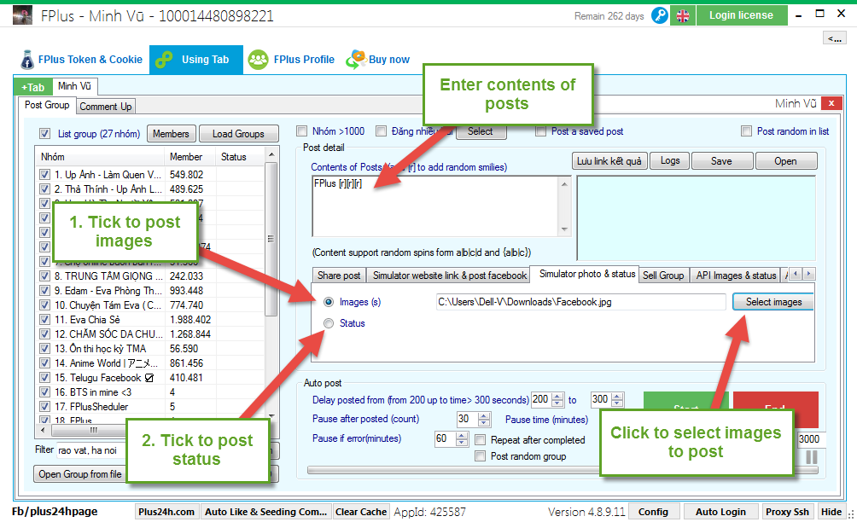Enable Post random in list checkbox

746,131
